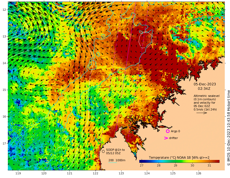
Task: Click the time label 02:34Z
Action: click(204, 89)
